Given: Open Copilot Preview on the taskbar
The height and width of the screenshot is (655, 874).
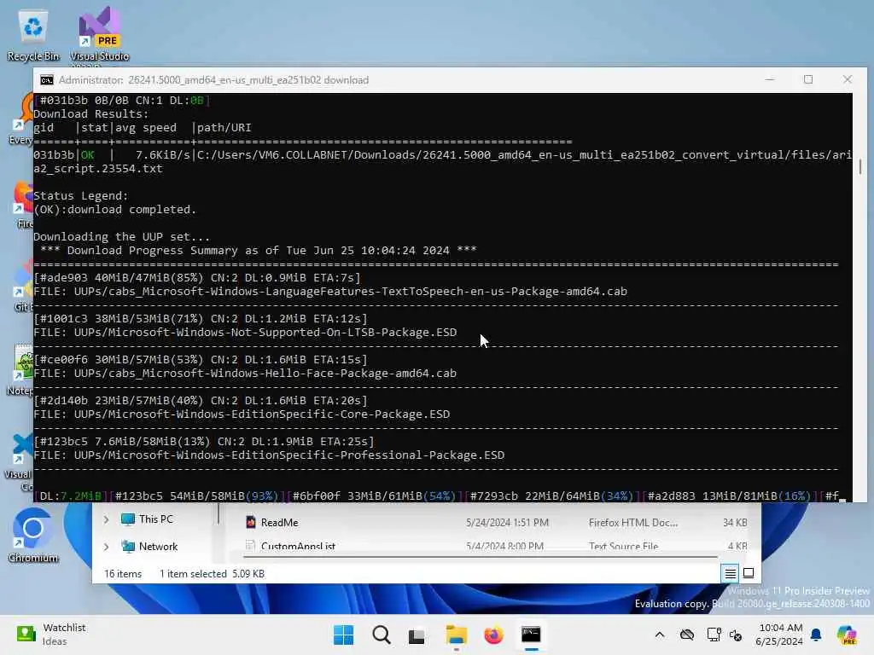Looking at the screenshot, I should (847, 635).
